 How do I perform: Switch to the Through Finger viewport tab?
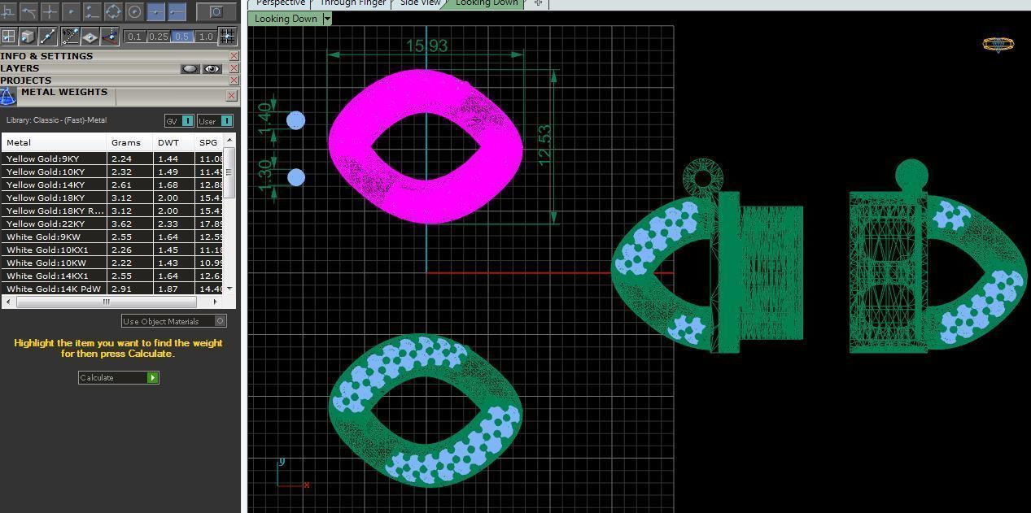[352, 3]
